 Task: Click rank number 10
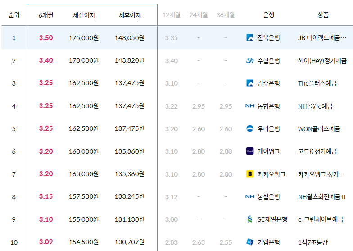coord(14,242)
